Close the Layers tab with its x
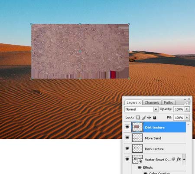 pos(140,103)
